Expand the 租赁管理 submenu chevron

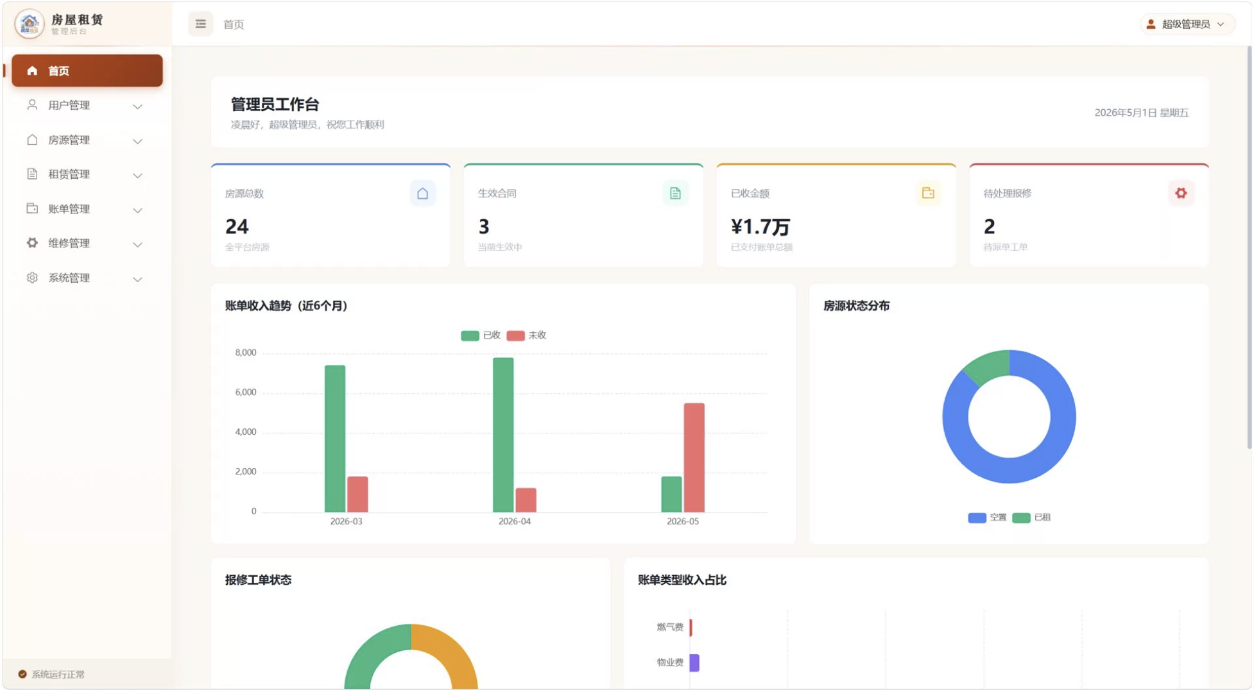pyautogui.click(x=137, y=175)
